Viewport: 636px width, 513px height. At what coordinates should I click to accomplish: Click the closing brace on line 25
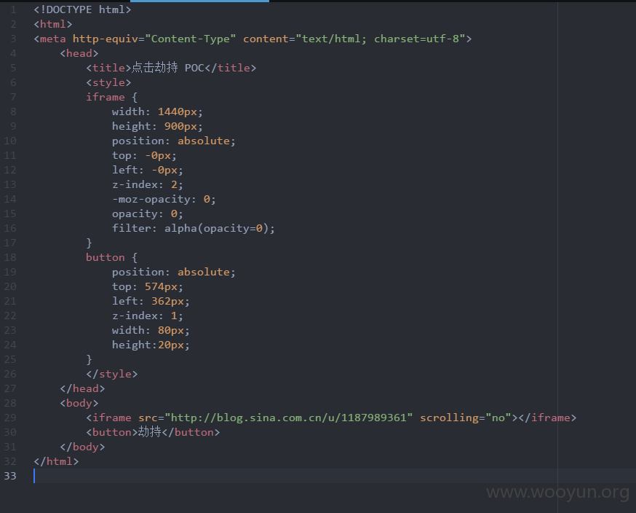click(x=89, y=359)
